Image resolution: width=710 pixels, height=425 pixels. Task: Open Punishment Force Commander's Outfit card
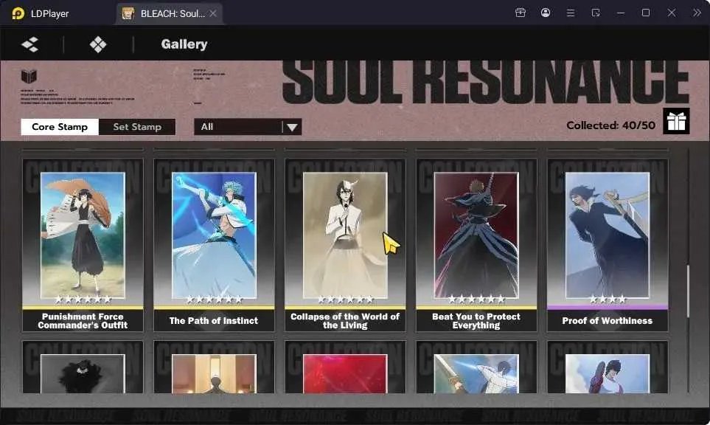[83, 245]
